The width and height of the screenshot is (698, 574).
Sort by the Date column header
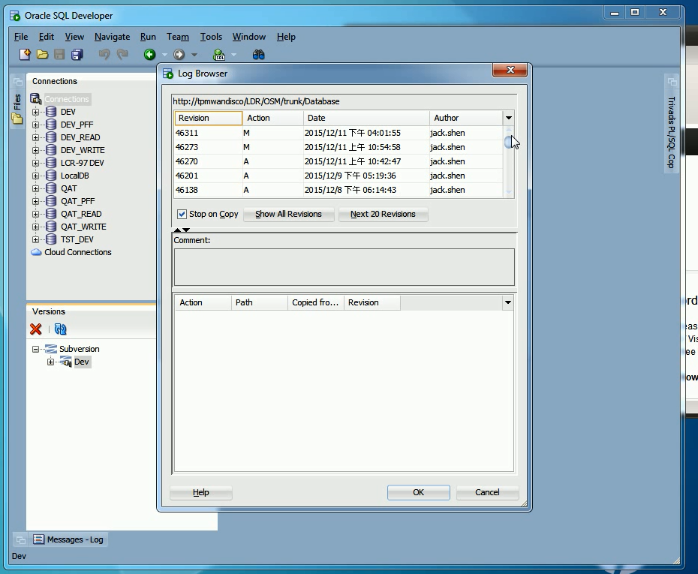tap(366, 118)
